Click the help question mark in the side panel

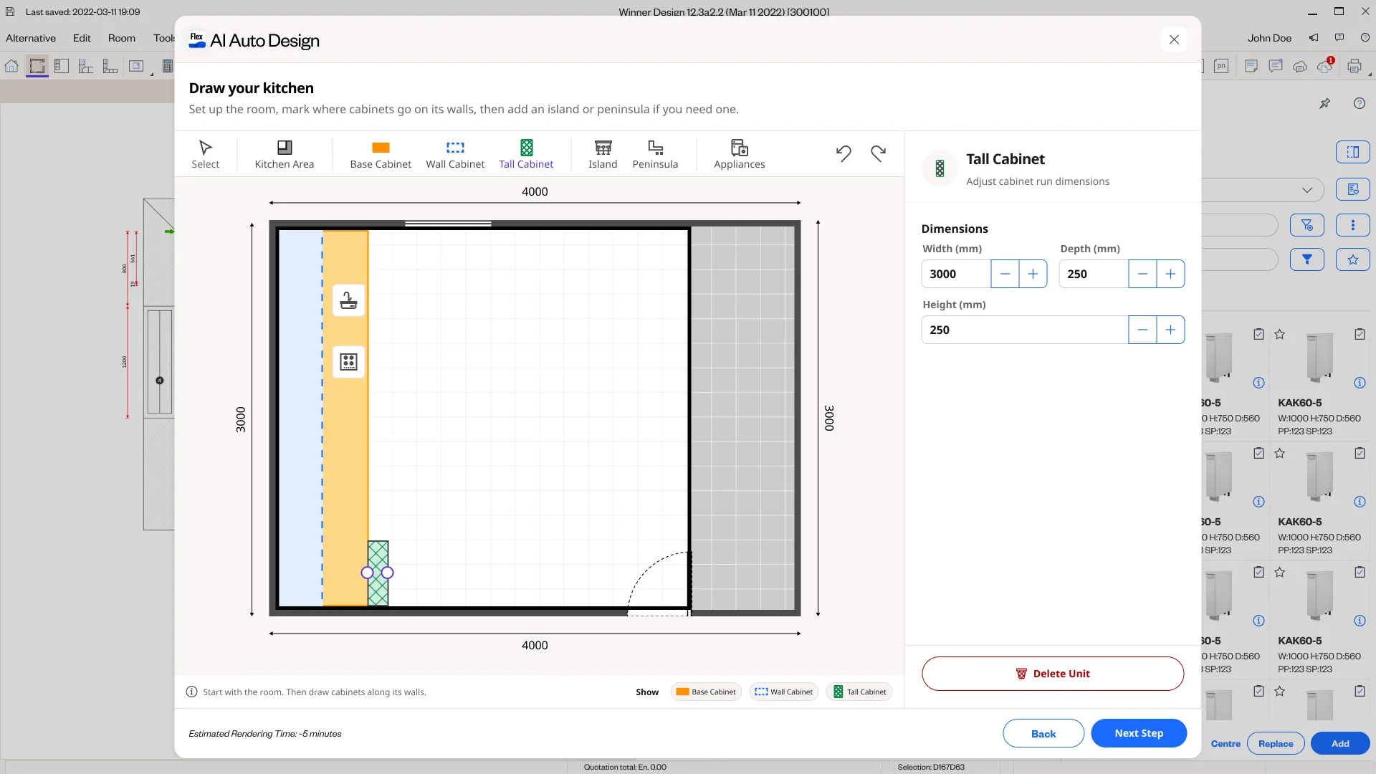click(1360, 103)
